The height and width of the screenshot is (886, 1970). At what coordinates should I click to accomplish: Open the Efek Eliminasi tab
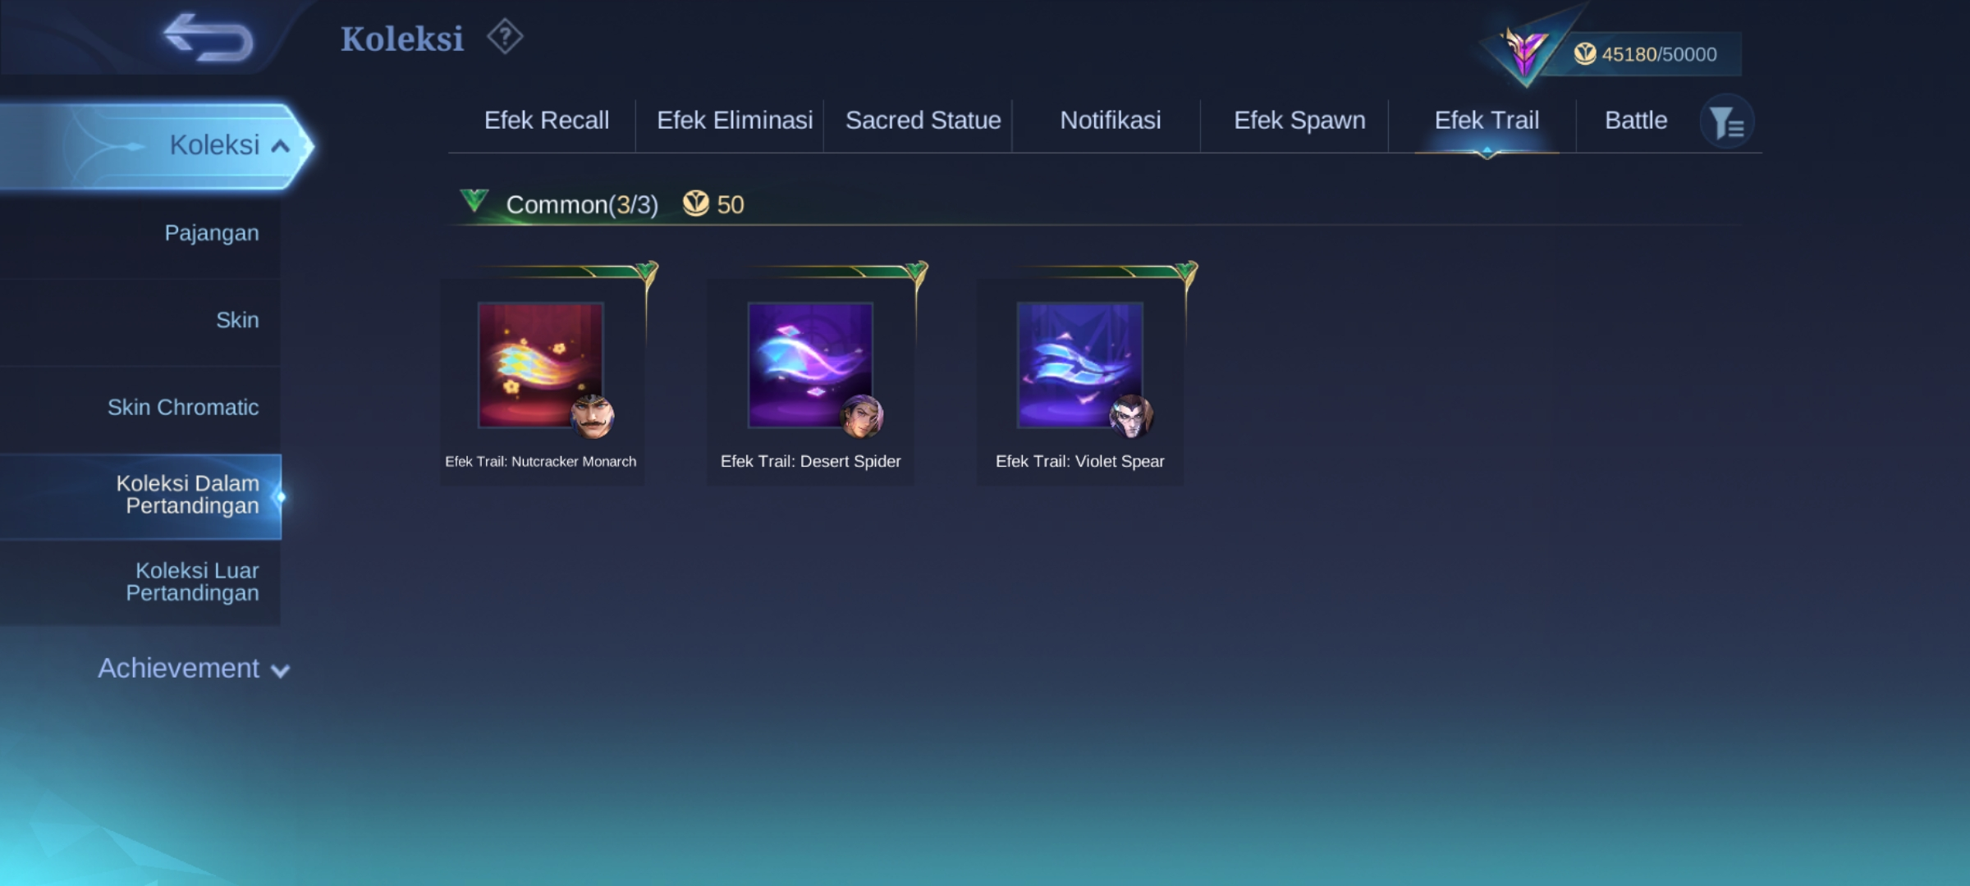[735, 121]
